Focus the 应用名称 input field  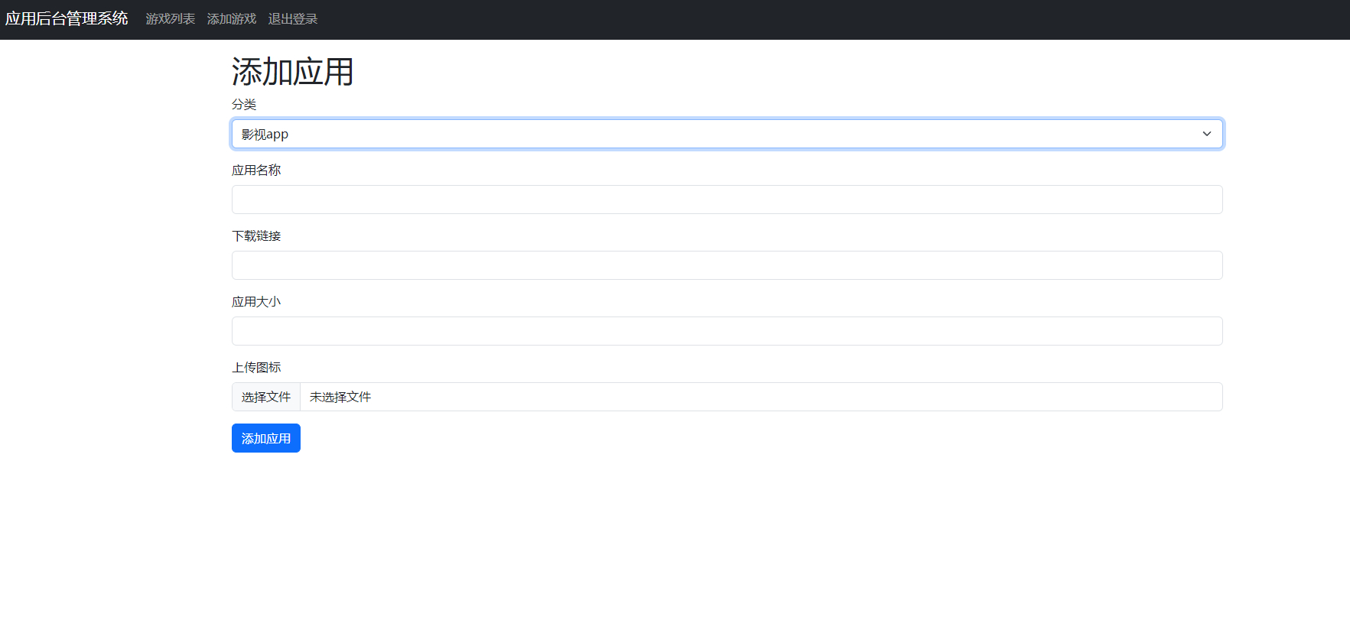point(727,200)
